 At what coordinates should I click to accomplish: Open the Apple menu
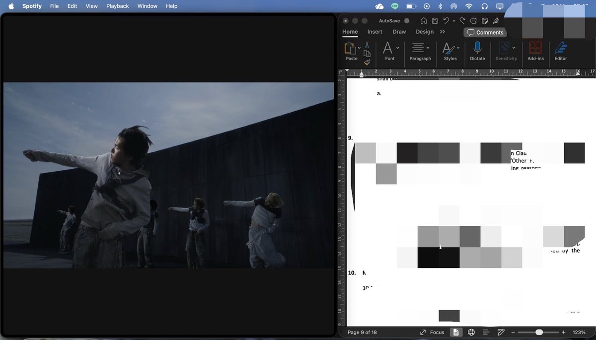click(11, 6)
